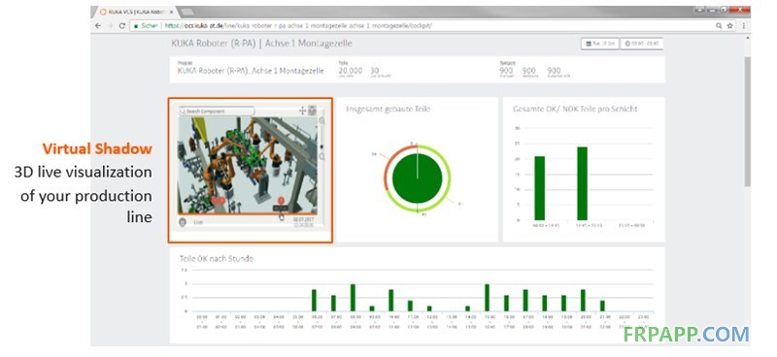
Task: Click the Search Component input field
Action: click(x=217, y=112)
